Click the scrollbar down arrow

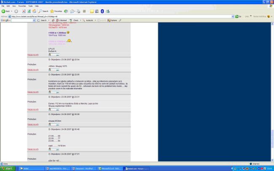272,160
